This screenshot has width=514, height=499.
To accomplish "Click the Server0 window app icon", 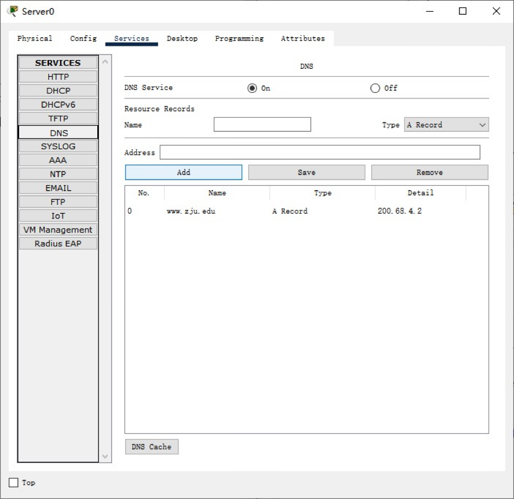I will pos(12,11).
